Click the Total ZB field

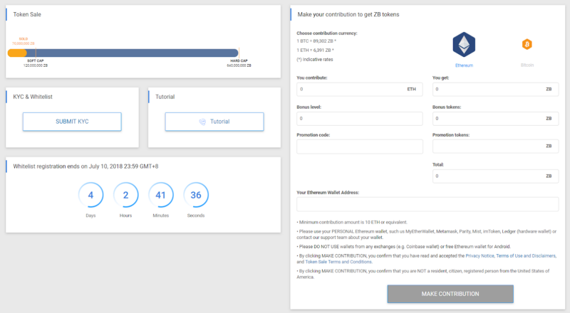tap(495, 176)
